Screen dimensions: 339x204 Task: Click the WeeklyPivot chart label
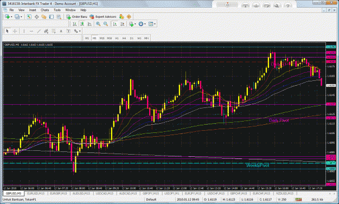(x=258, y=165)
